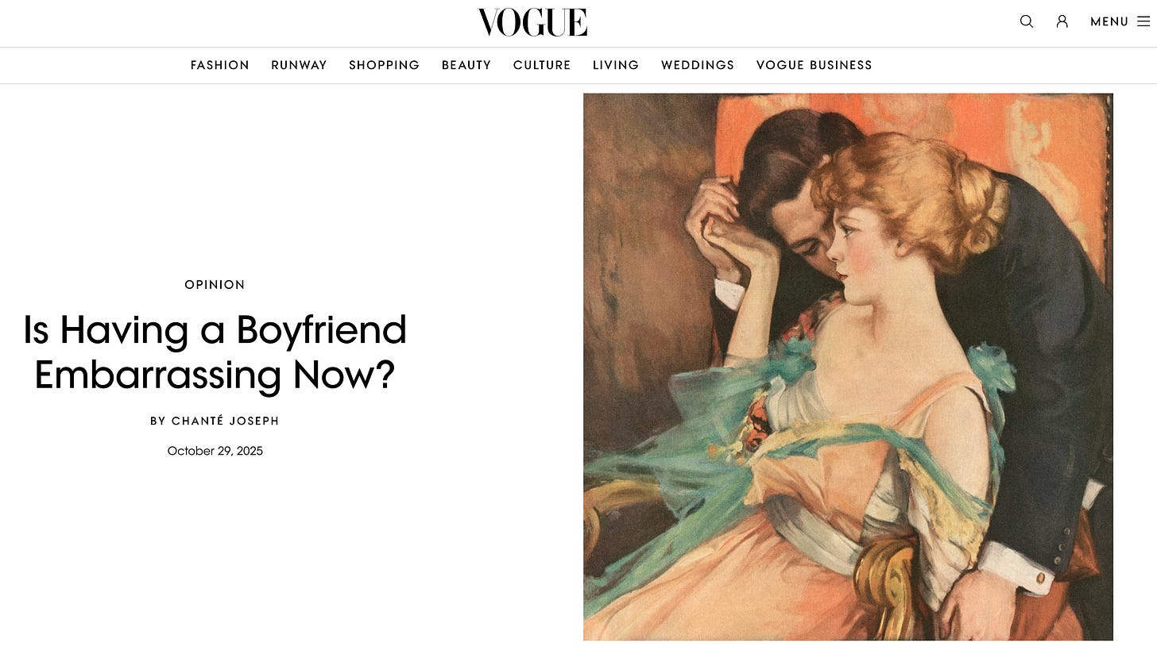Open the search magnifier icon
Viewport: 1157px width, 654px height.
1027,21
